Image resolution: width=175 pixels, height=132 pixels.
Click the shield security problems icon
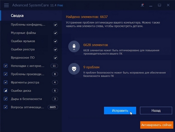pyautogui.click(x=74, y=69)
